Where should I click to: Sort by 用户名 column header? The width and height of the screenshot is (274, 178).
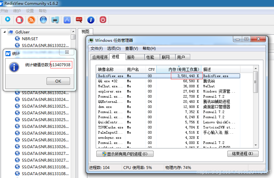pos(136,69)
